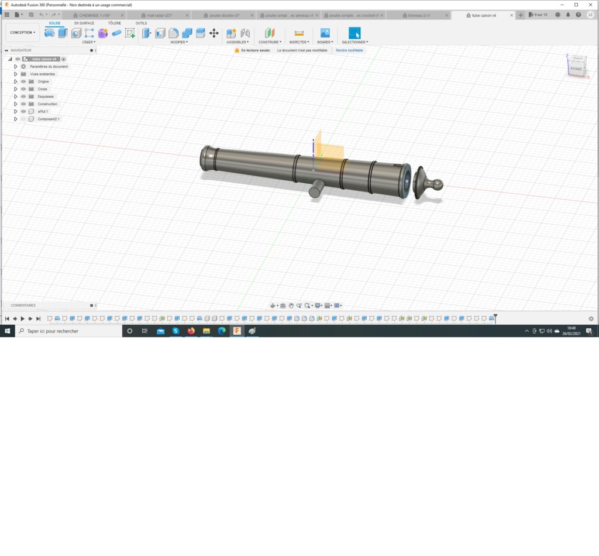The image size is (599, 556).
Task: Click the AVANT face of view cube
Action: (576, 69)
